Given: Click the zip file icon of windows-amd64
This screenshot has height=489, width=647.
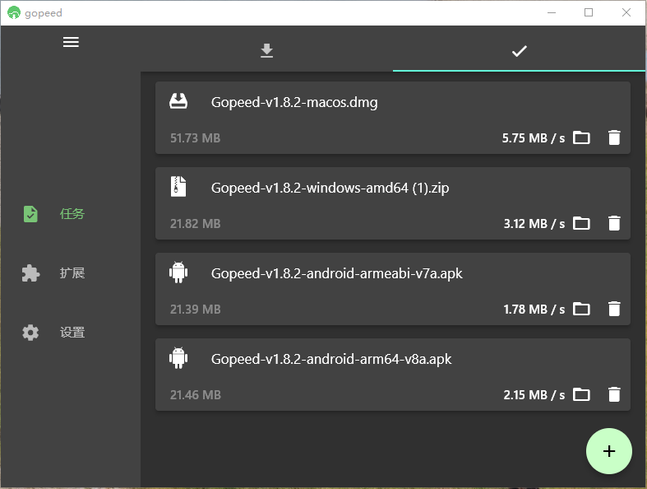Looking at the screenshot, I should (x=178, y=188).
